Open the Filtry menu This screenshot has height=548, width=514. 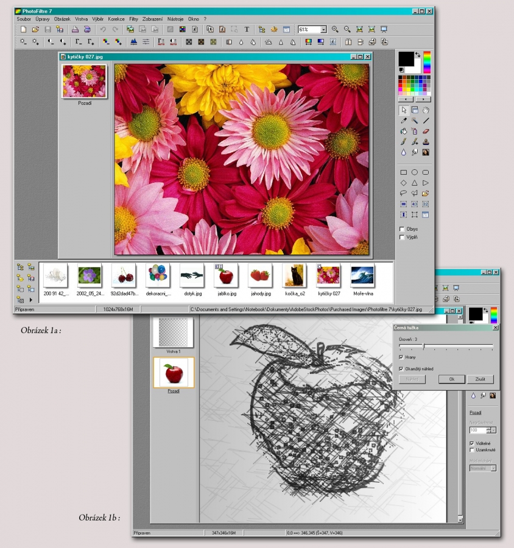(133, 19)
